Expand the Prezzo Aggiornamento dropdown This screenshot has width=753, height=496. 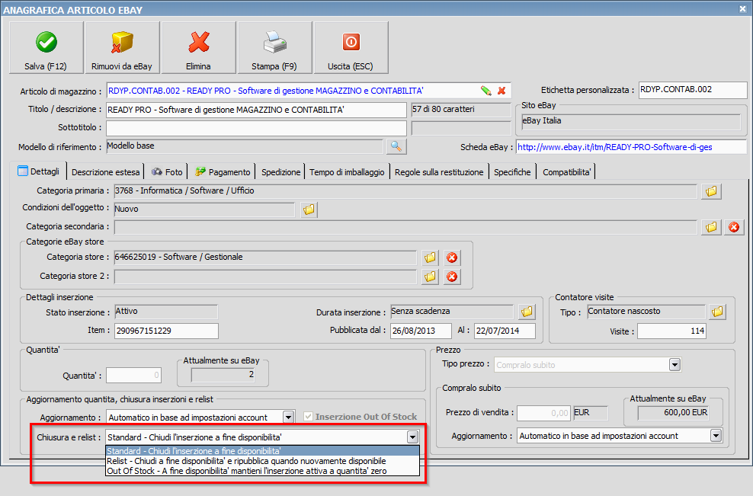tap(716, 436)
